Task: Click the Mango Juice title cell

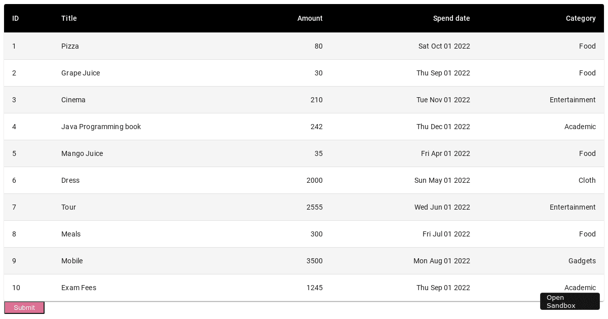Action: (82, 153)
